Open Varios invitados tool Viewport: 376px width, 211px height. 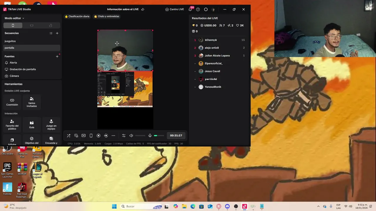click(32, 102)
